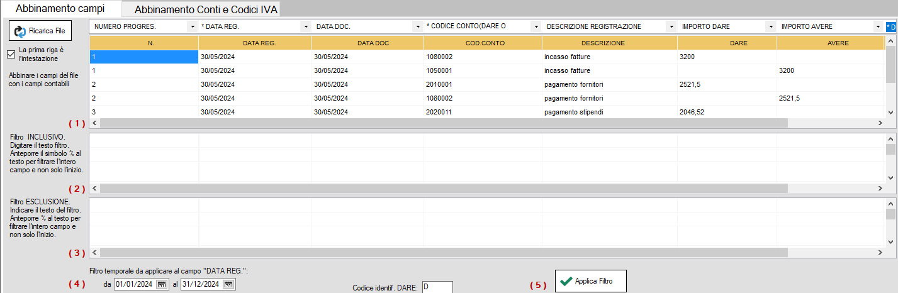Apply the filter with Applica Filtro button
Viewport: 898px width, 293px height.
point(591,281)
